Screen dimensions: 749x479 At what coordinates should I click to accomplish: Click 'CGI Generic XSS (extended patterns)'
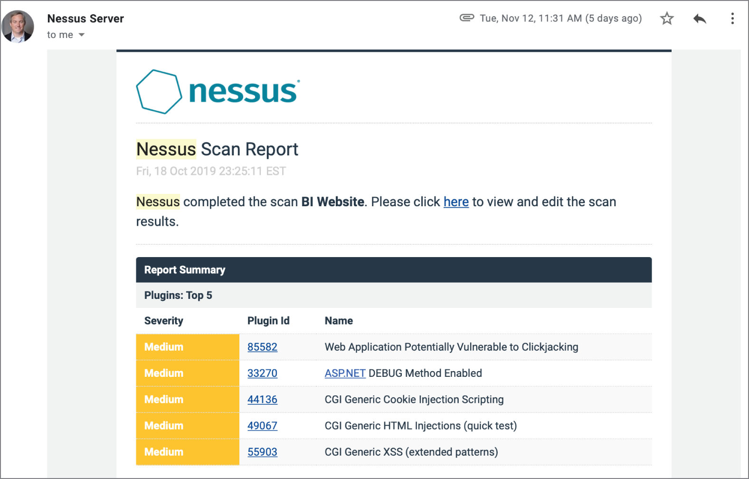click(x=411, y=452)
